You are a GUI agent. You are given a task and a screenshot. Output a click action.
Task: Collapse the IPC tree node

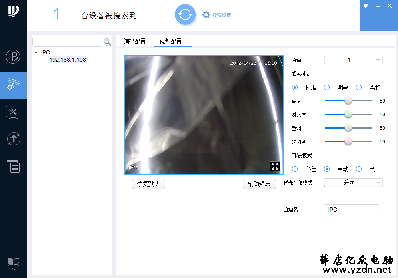coord(36,52)
